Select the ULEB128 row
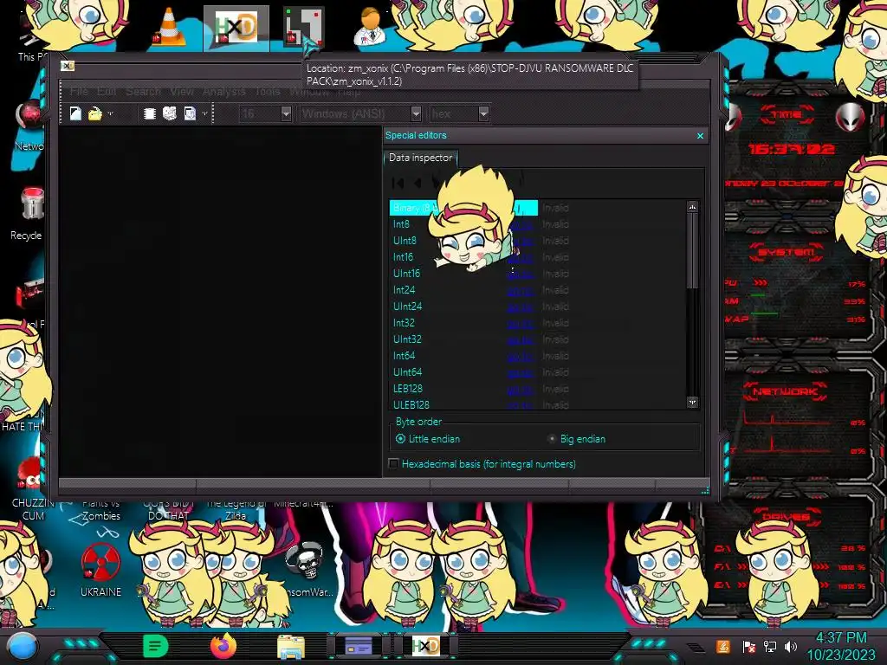This screenshot has width=887, height=665. coord(537,404)
